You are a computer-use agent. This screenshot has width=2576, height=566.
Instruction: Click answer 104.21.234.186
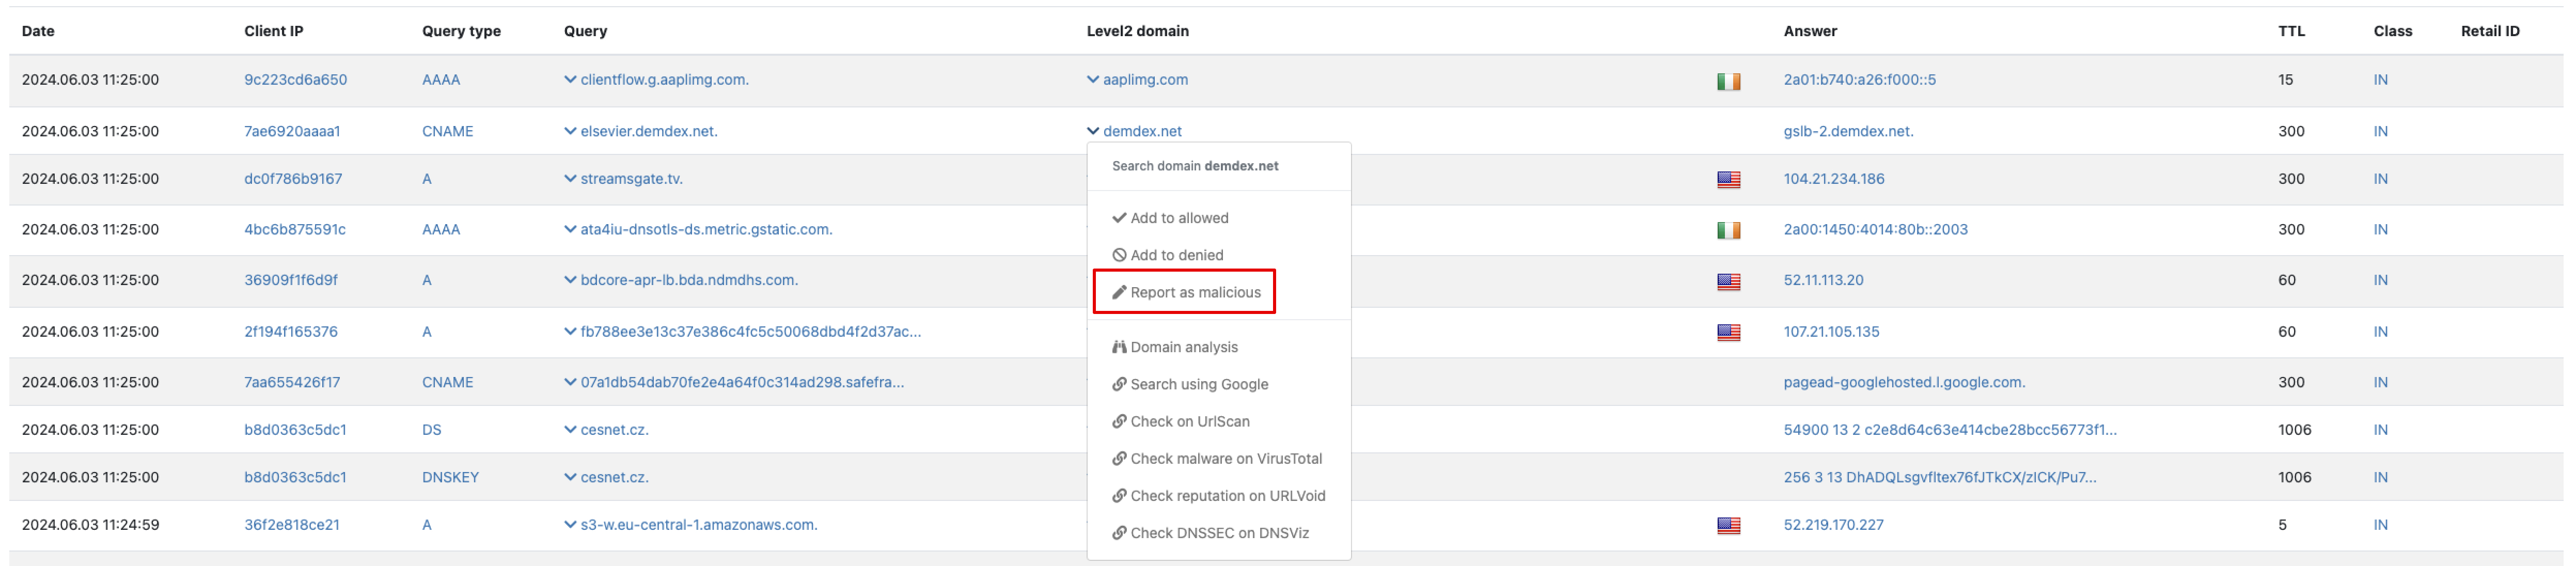1833,179
